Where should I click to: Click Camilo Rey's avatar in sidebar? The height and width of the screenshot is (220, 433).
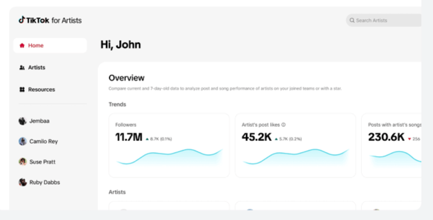(23, 142)
